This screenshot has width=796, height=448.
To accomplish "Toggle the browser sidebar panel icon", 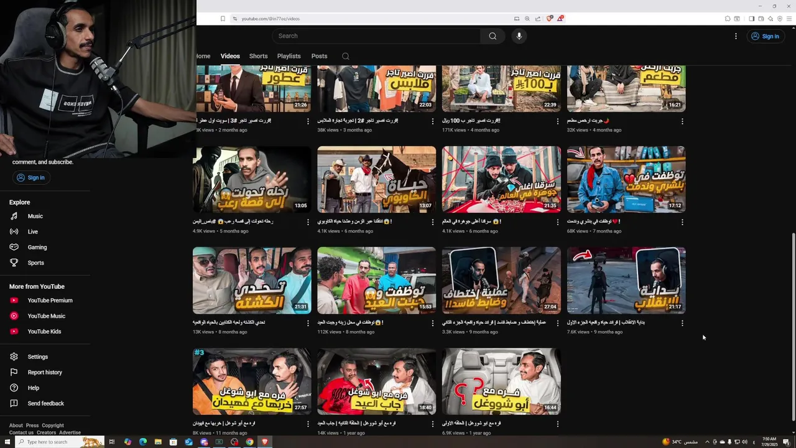I will tap(751, 19).
